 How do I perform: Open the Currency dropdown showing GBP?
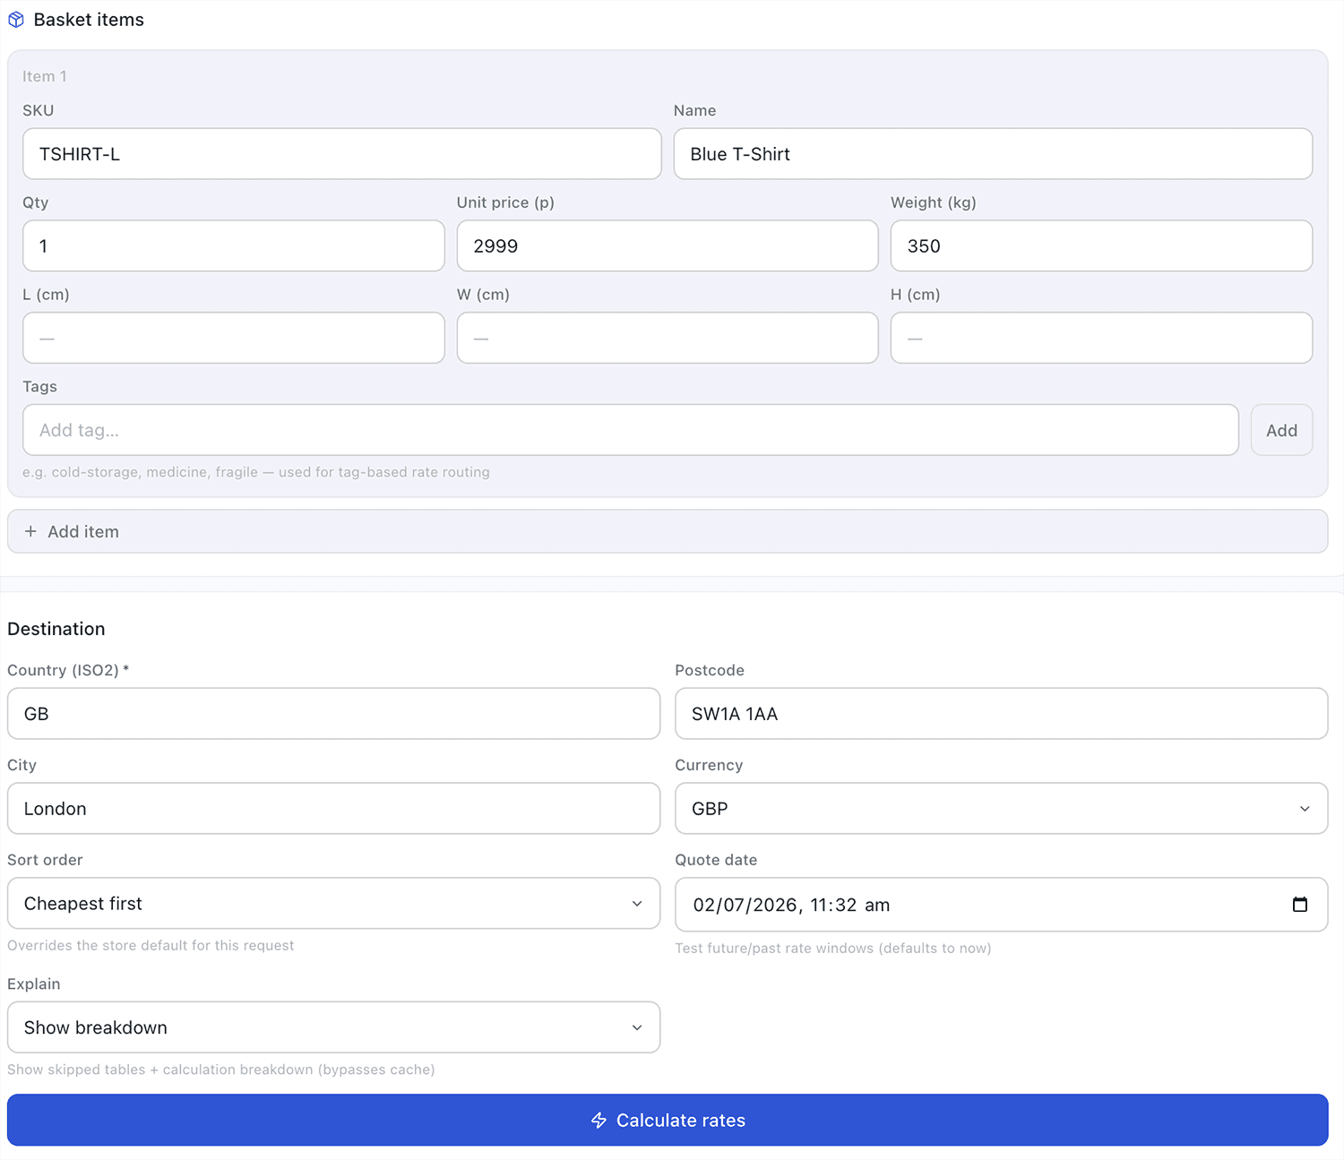1001,809
